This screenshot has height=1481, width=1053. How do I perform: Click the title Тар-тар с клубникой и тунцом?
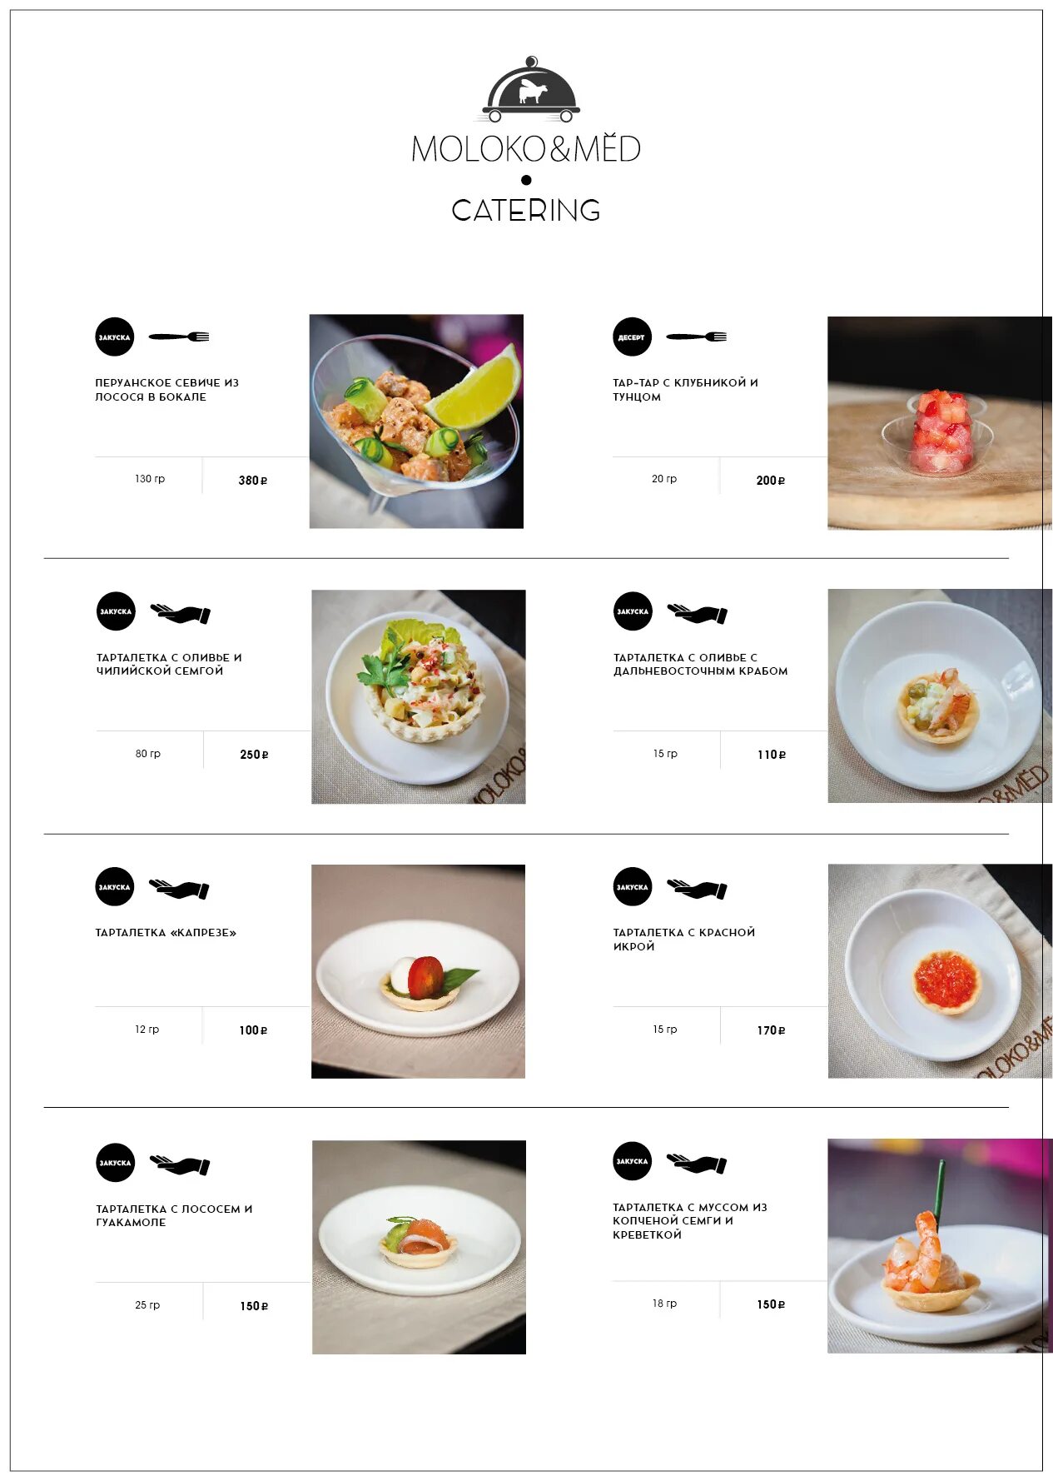click(x=685, y=390)
